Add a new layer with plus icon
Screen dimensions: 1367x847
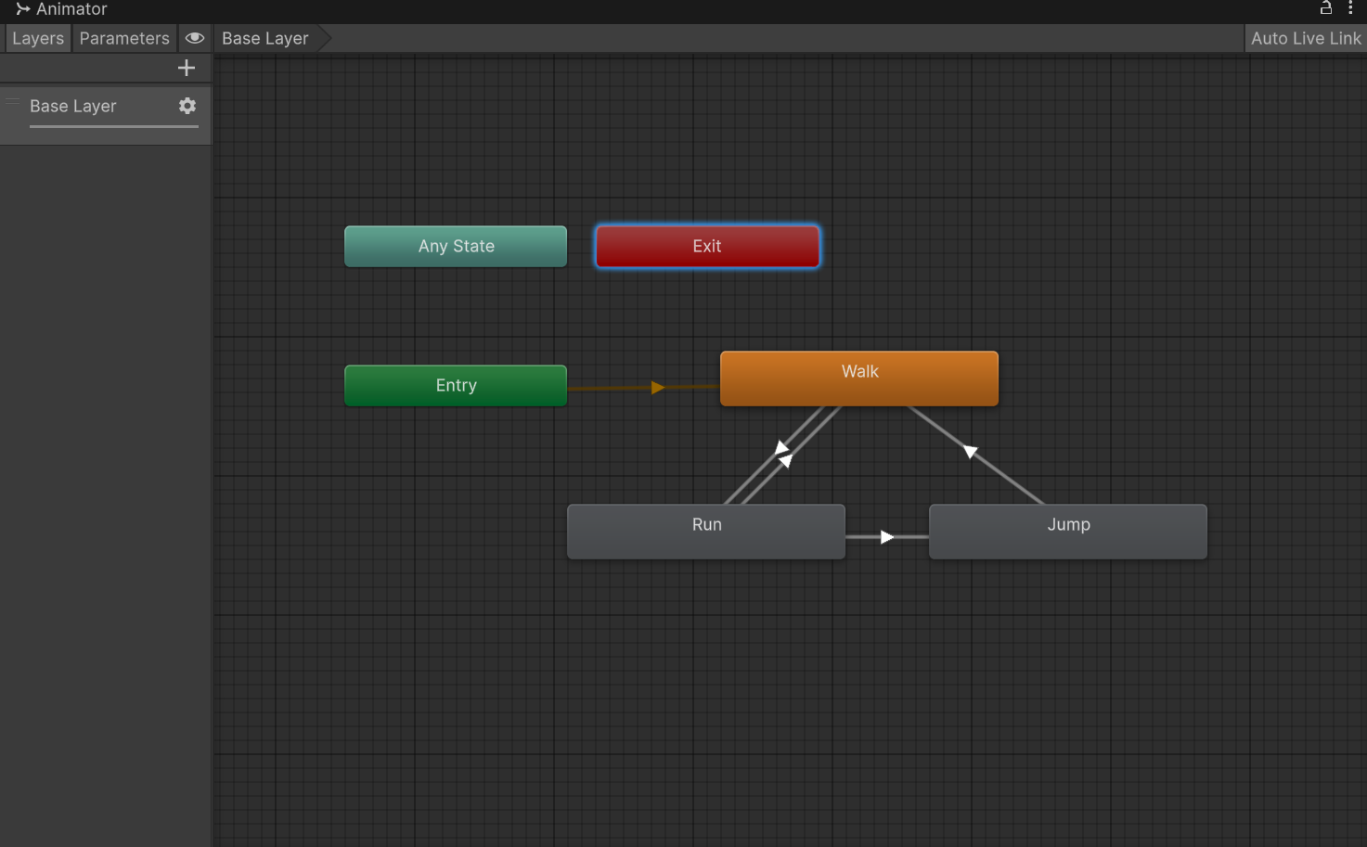point(187,68)
